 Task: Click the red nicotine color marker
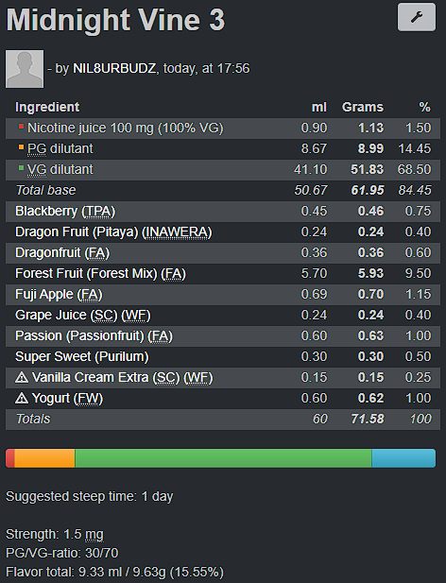pyautogui.click(x=21, y=127)
